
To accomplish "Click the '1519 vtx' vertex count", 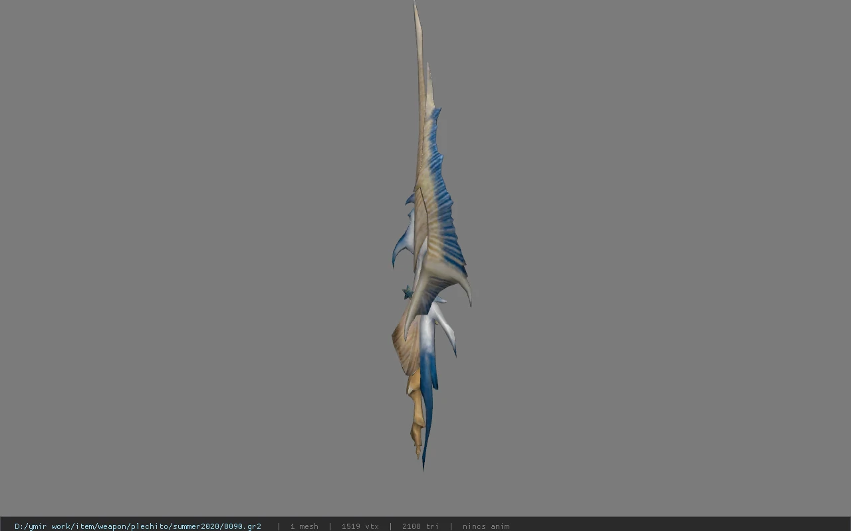I will point(360,526).
